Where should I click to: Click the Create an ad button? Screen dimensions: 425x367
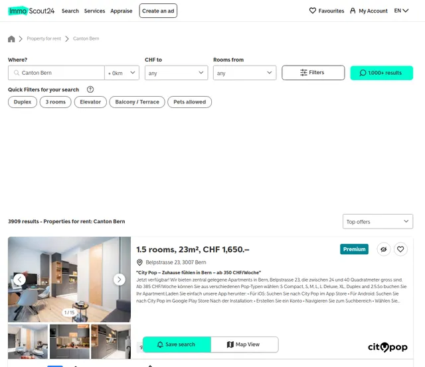[x=158, y=11]
